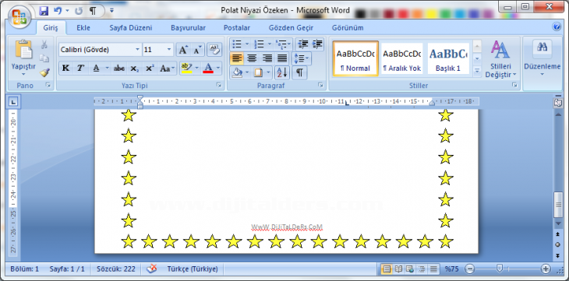Image resolution: width=569 pixels, height=281 pixels.
Task: Apply red font color
Action: (208, 68)
